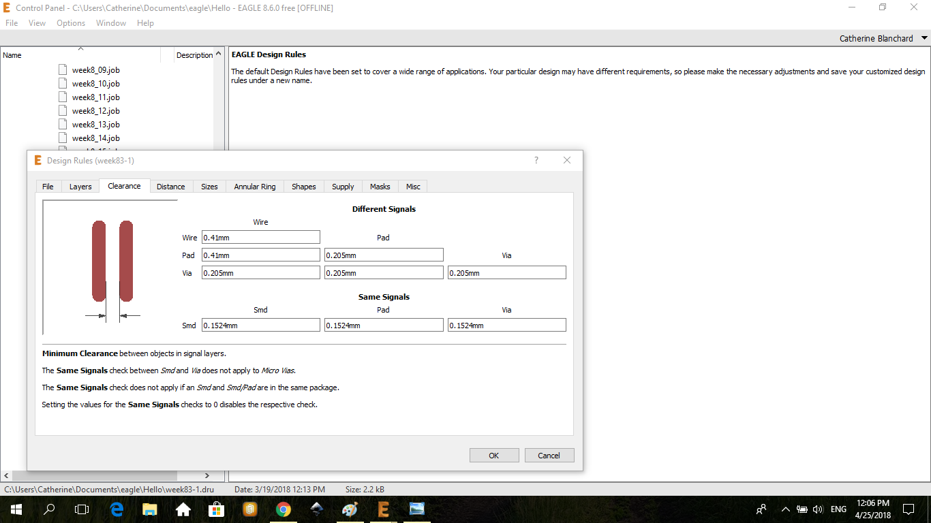Edit Via-to-Wire clearance field
931x523 pixels.
coord(261,272)
